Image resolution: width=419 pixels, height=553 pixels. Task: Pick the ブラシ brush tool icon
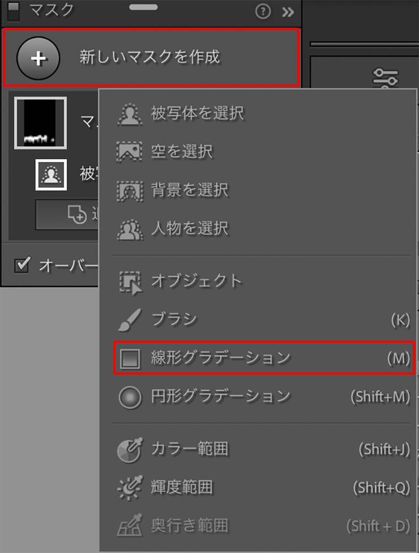point(130,320)
